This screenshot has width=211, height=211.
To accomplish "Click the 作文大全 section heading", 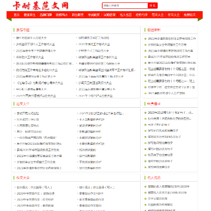I will (23, 178).
